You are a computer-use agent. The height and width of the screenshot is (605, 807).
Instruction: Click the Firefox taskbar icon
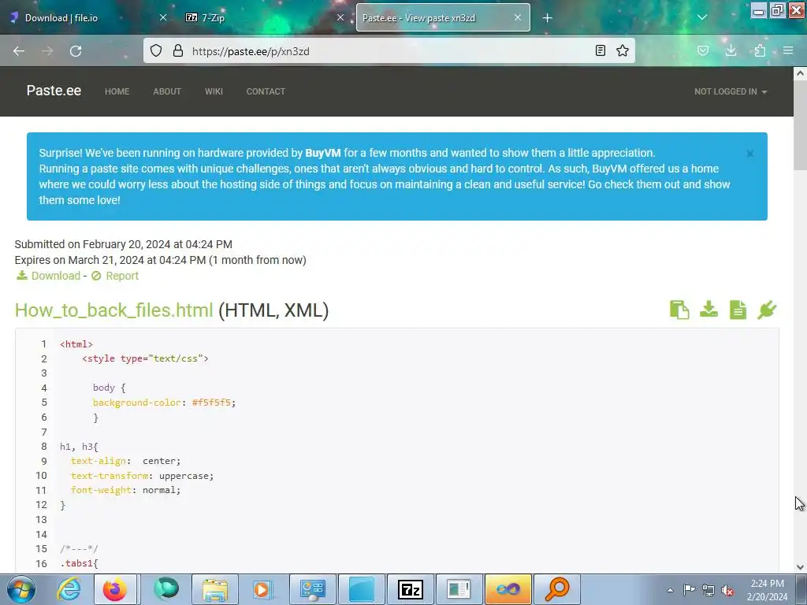pos(115,589)
